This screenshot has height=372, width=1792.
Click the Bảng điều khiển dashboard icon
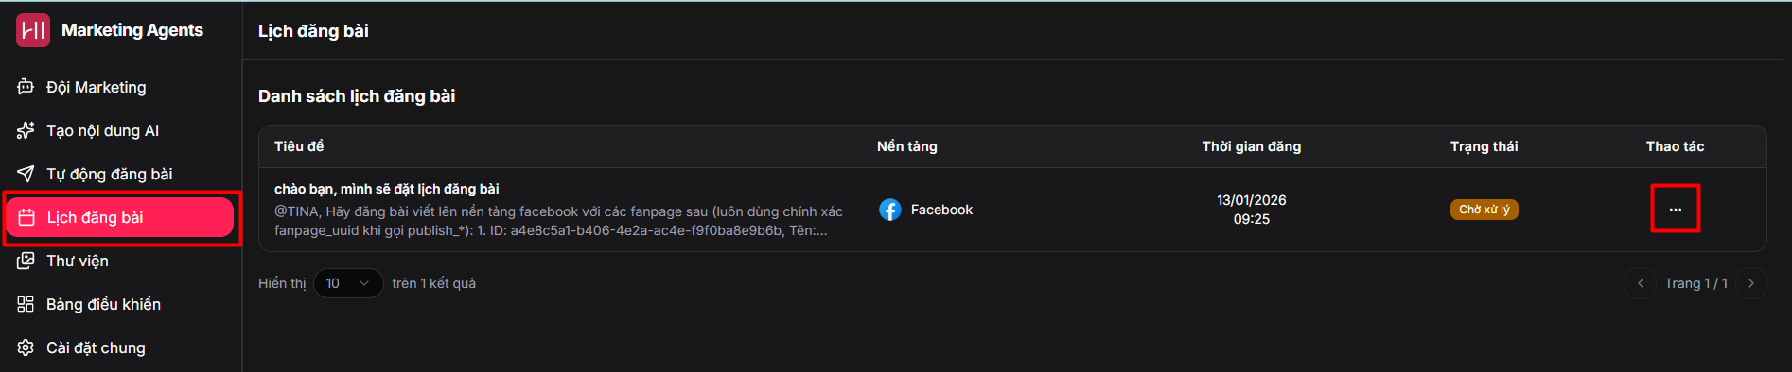[x=26, y=304]
